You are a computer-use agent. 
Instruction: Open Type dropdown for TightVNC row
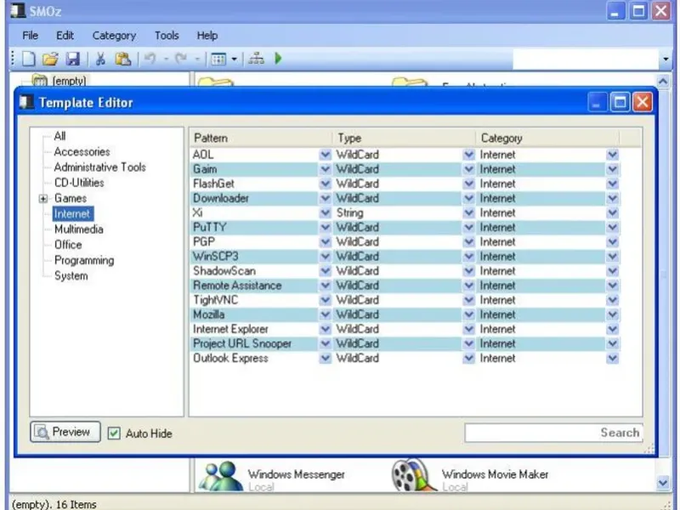coord(468,300)
